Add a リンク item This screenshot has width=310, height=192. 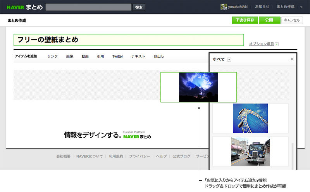[x=52, y=56]
